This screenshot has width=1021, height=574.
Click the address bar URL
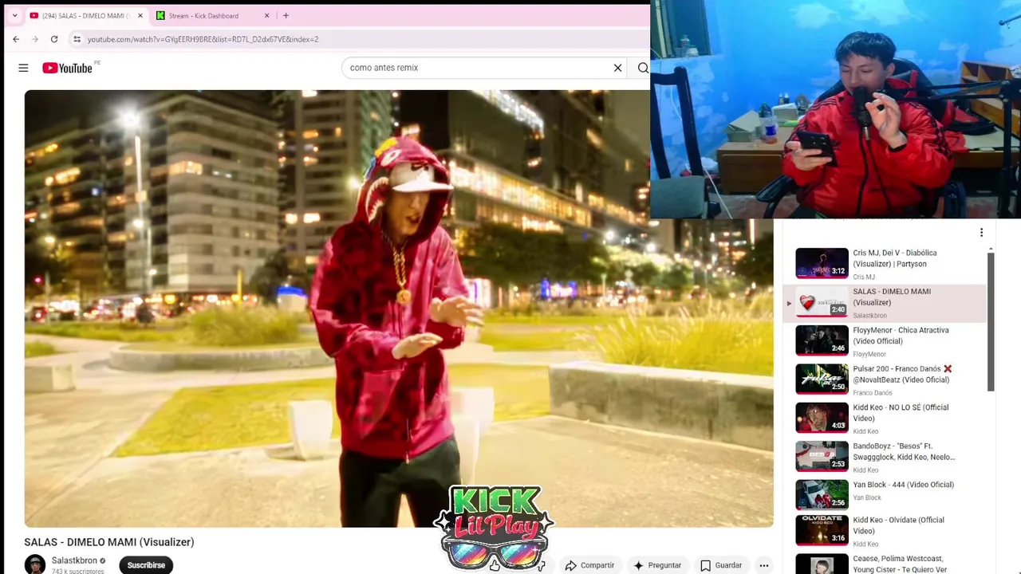point(203,39)
